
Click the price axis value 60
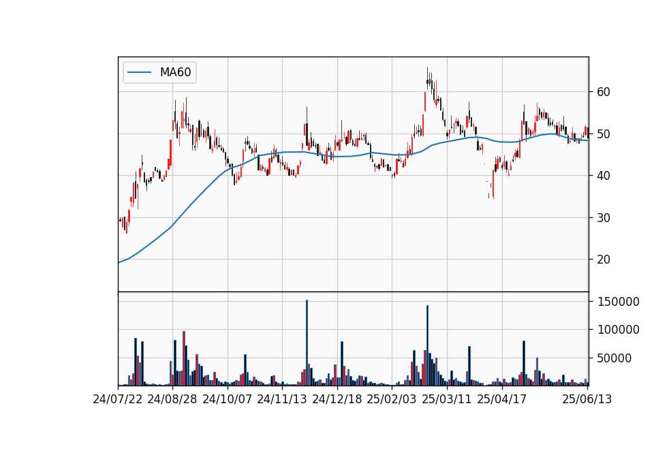click(604, 92)
